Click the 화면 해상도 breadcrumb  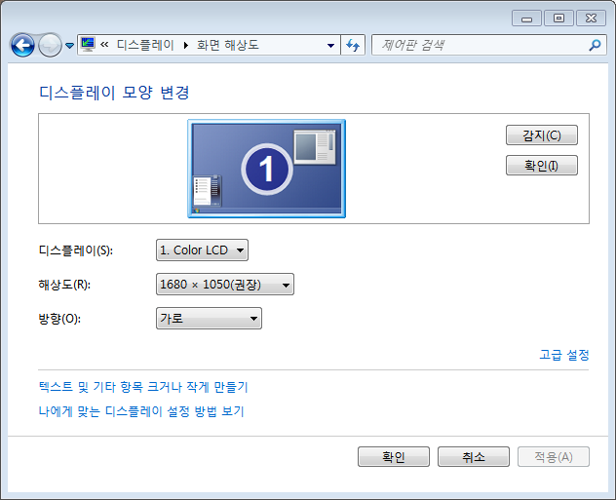pos(228,45)
